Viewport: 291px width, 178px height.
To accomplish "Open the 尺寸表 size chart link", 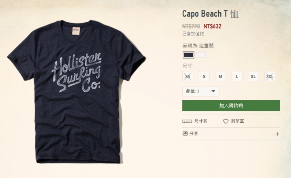I will [200, 121].
